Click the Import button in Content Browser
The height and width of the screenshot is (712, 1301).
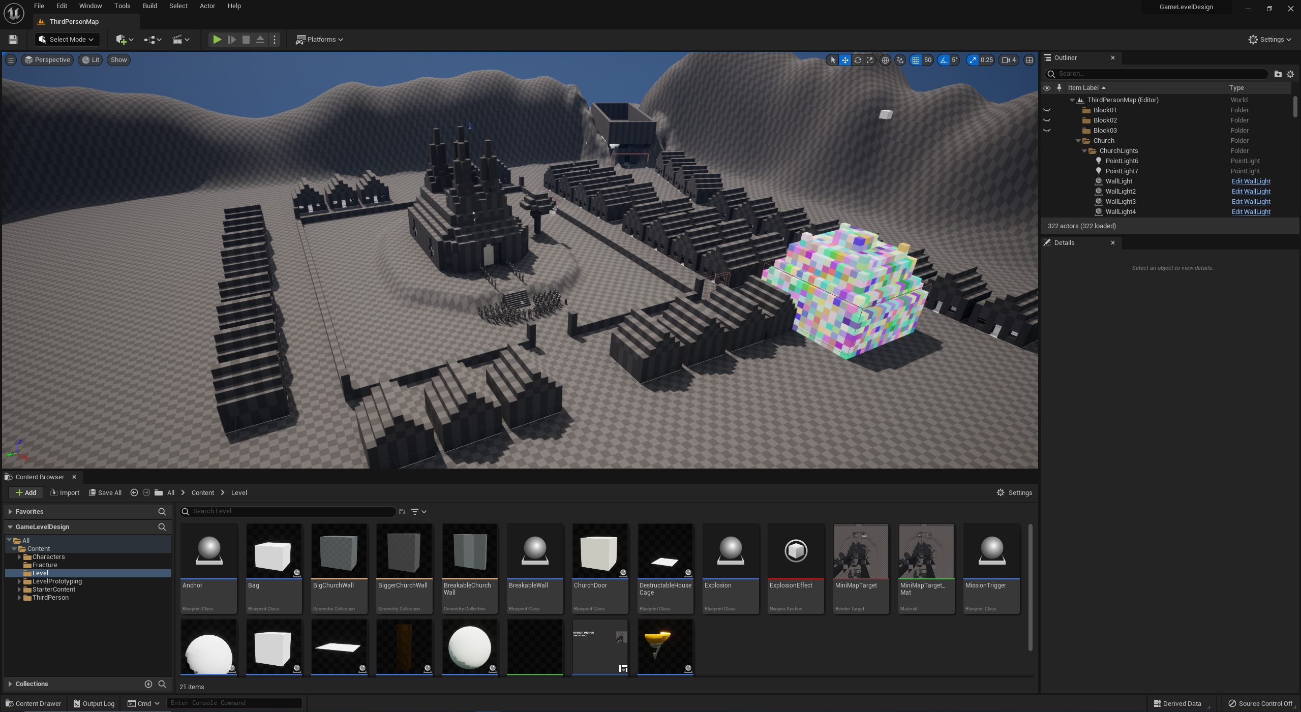tap(65, 492)
